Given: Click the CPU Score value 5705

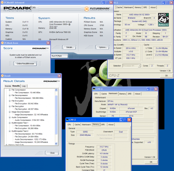Looking at the screenshot, I should click(x=102, y=25).
